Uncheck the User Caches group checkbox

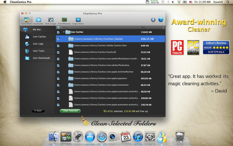tap(59, 32)
